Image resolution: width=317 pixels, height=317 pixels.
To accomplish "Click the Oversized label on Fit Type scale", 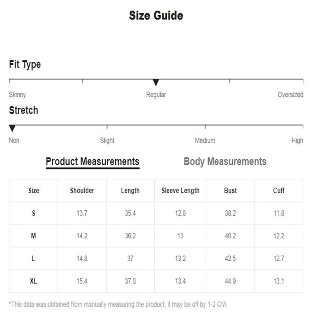I will pyautogui.click(x=290, y=94).
